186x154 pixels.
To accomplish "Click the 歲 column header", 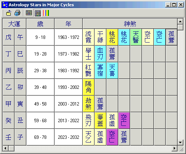I will (40, 24).
